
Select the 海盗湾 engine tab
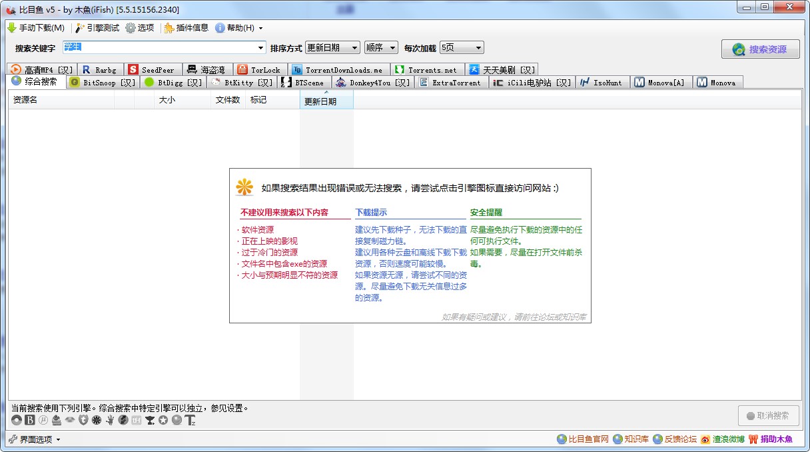tap(206, 70)
